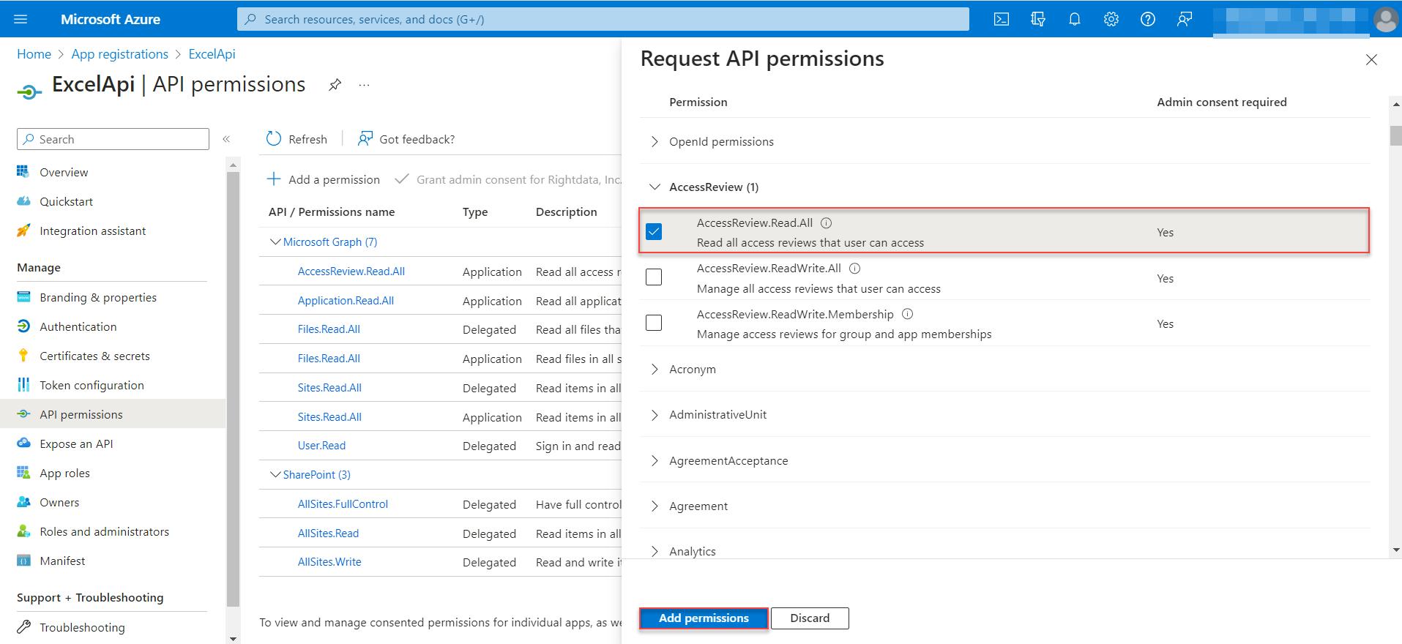Go to Expose an API menu item
This screenshot has height=644, width=1402.
click(76, 444)
